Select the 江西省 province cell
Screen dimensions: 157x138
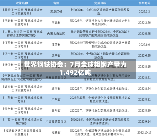pyautogui.click(x=56, y=45)
